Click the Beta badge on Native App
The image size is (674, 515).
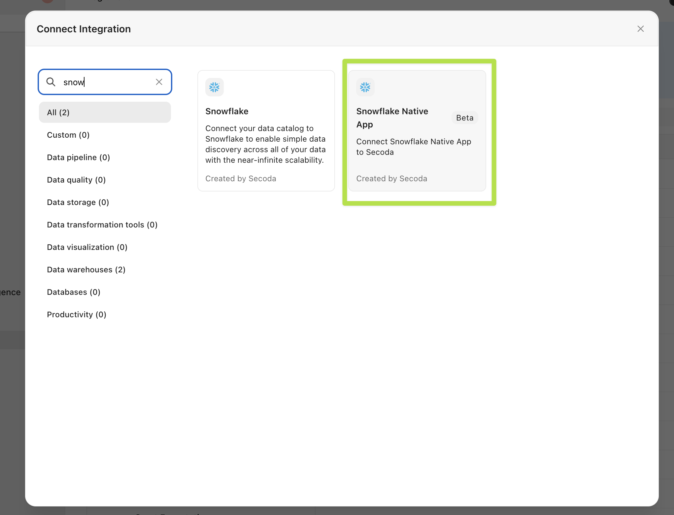(x=464, y=118)
